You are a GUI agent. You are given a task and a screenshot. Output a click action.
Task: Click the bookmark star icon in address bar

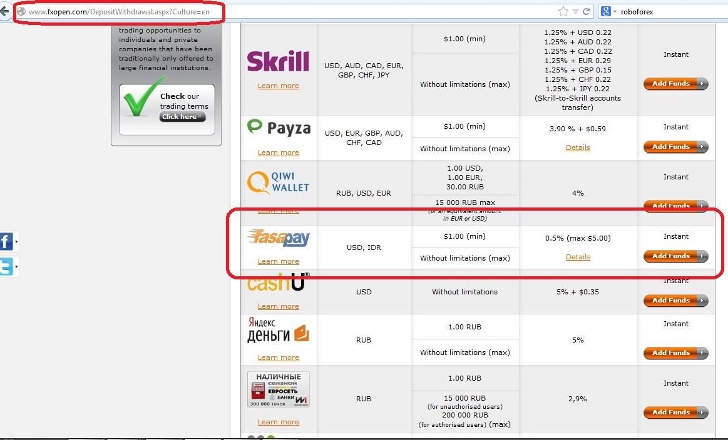tap(563, 12)
